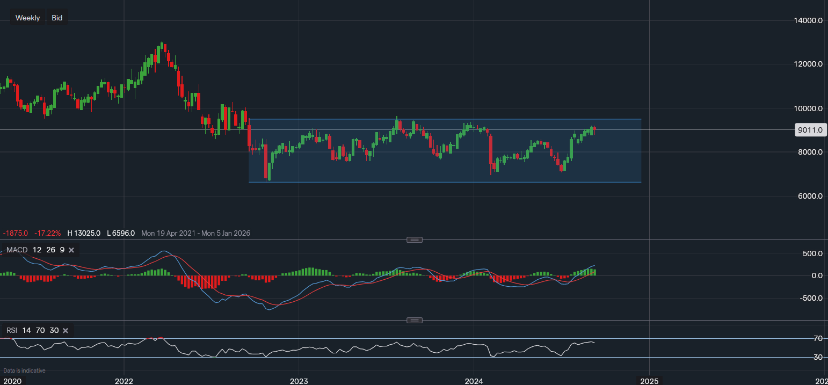Select the RSI overbought level 70
828x385 pixels.
click(40, 330)
